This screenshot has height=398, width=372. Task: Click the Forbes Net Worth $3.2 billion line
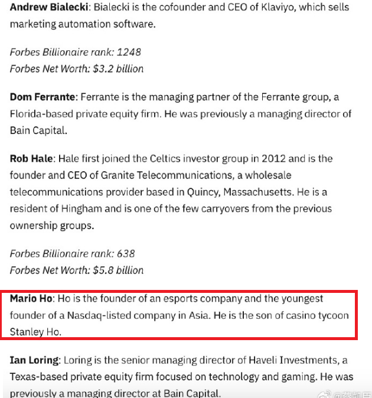point(76,68)
